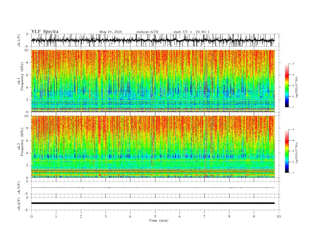314x243 pixels.
Task: Click the "5" tick on the time axis
Action: [x=155, y=216]
